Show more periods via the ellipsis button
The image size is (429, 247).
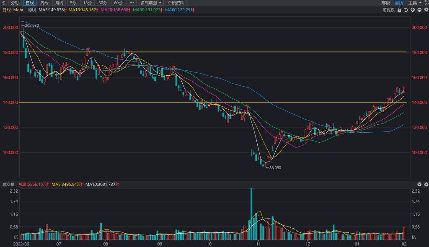pos(132,3)
